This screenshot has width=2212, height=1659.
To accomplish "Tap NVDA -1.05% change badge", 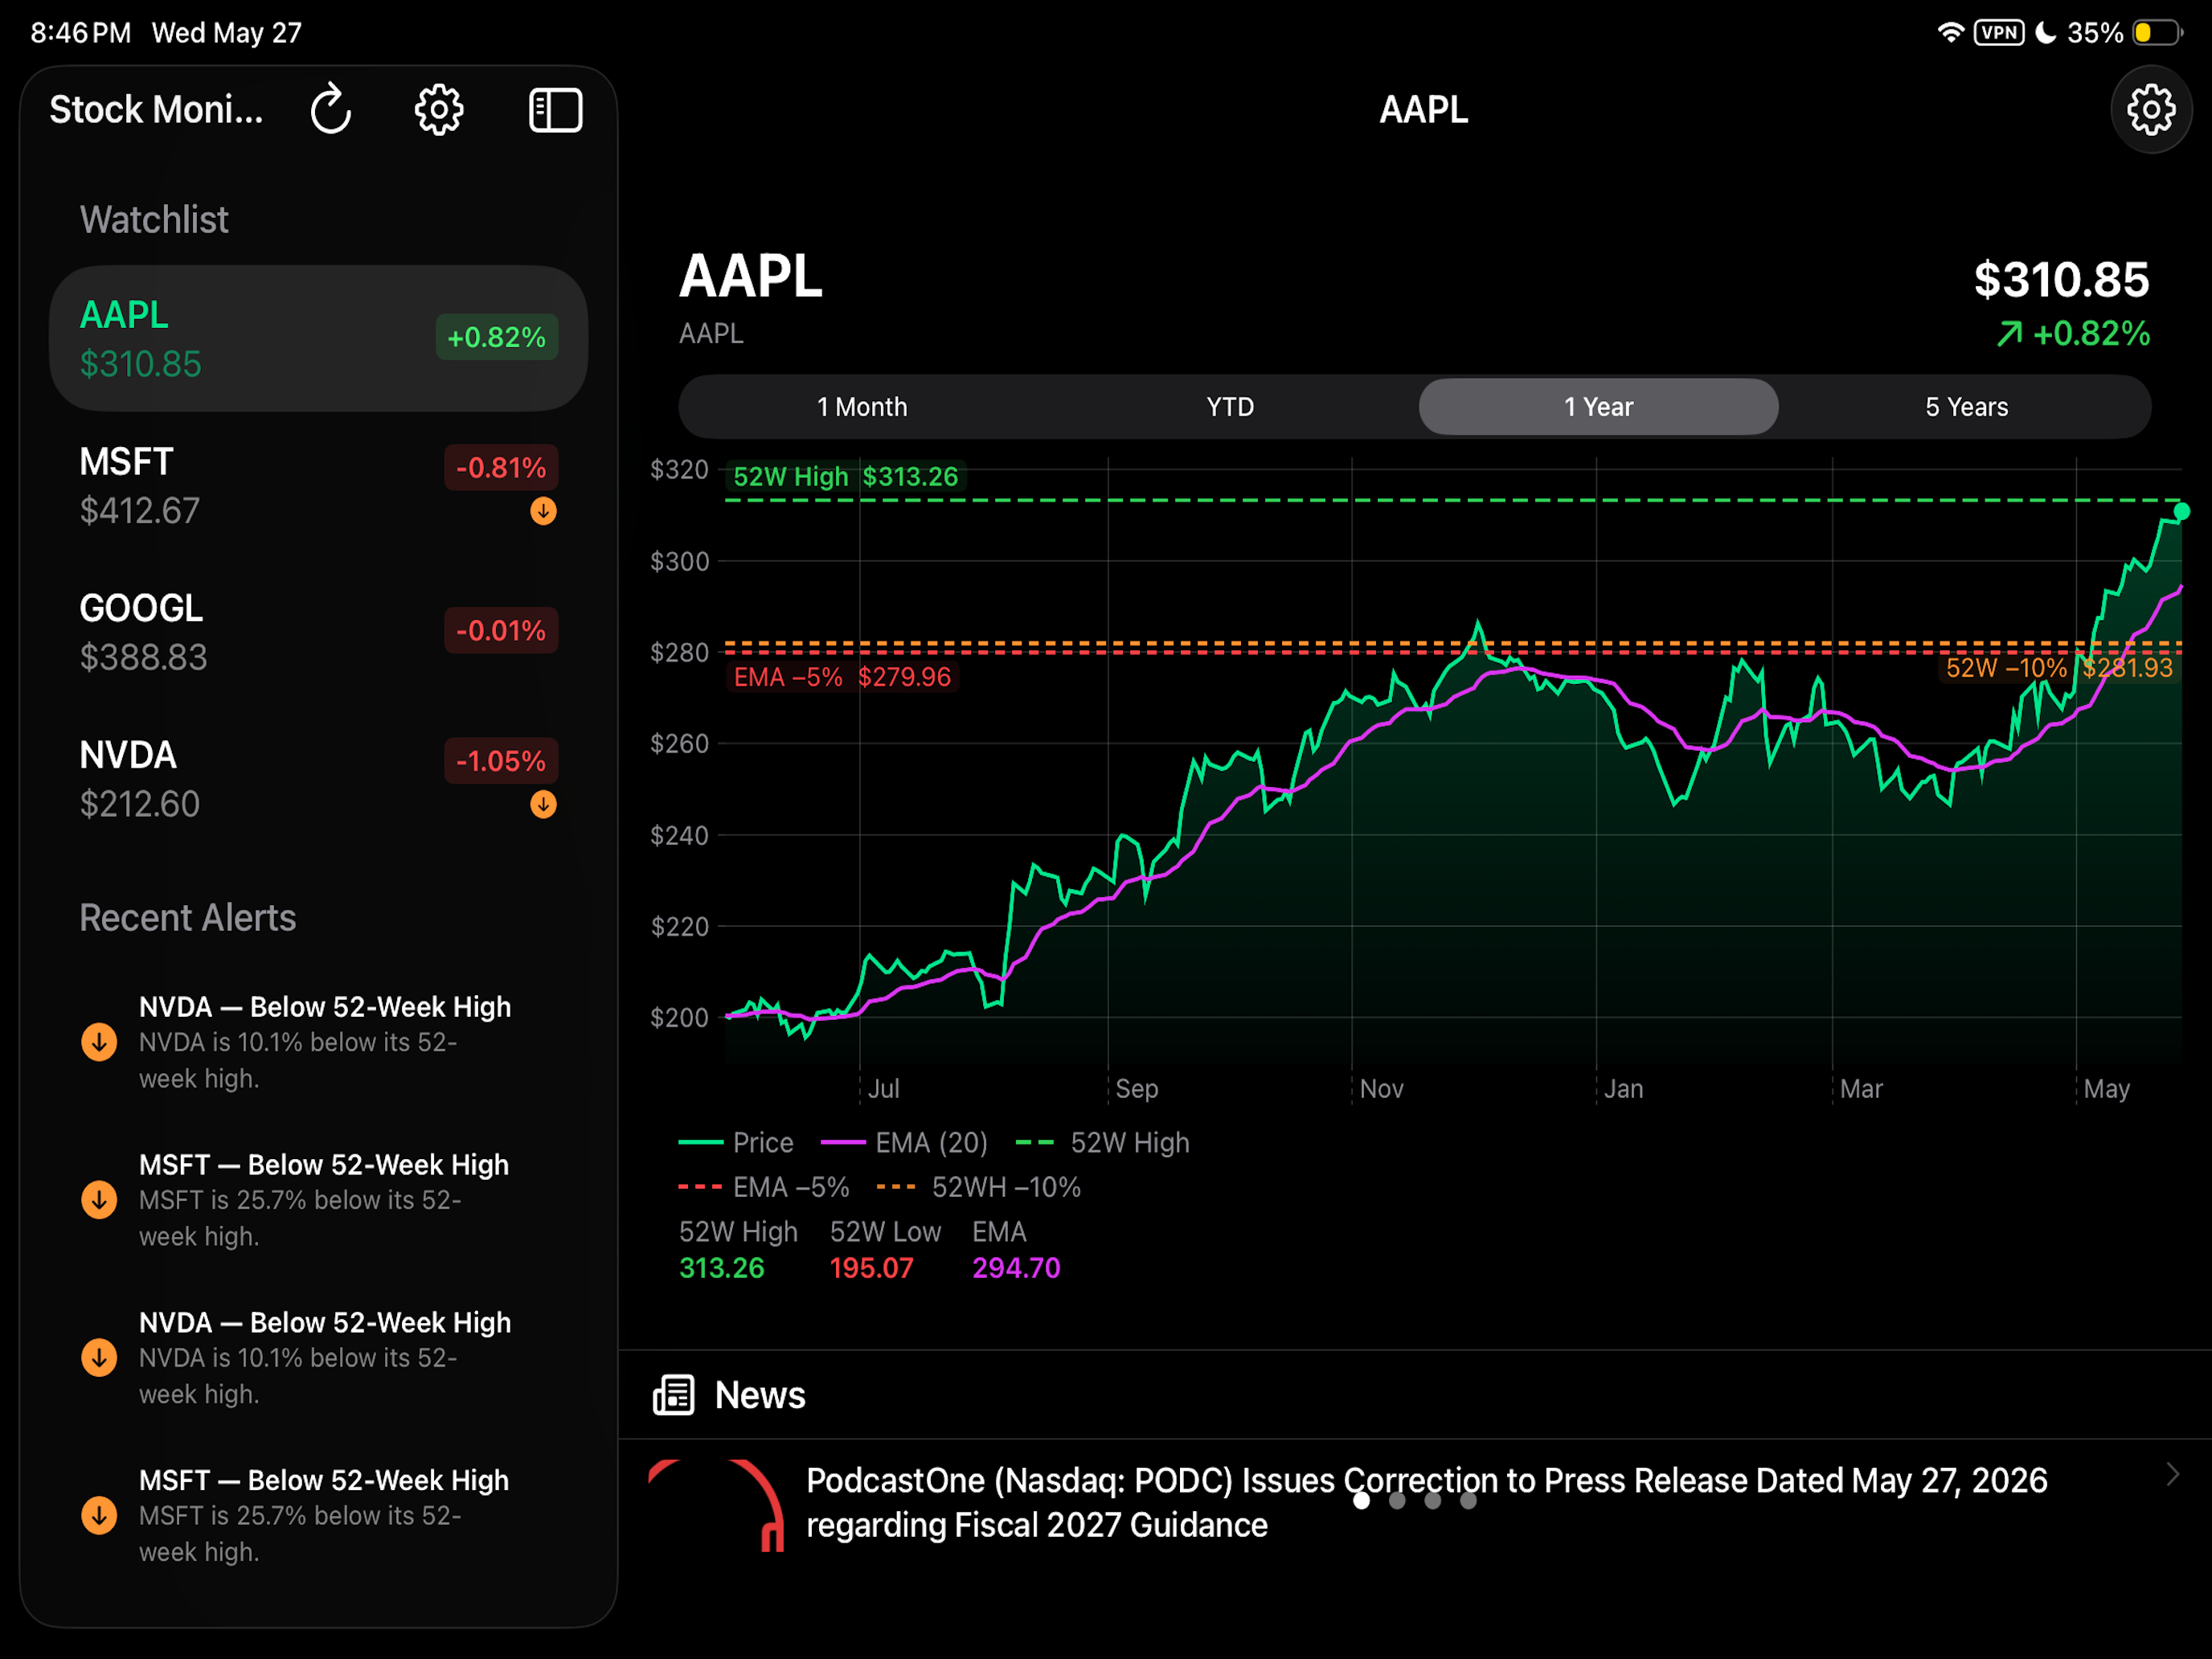I will point(501,761).
